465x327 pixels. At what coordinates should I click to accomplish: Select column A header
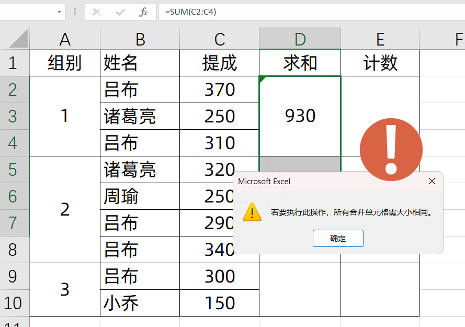point(65,38)
